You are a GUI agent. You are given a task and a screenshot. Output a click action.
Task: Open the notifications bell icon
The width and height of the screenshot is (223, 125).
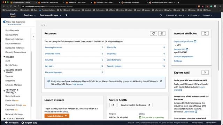click(x=161, y=15)
